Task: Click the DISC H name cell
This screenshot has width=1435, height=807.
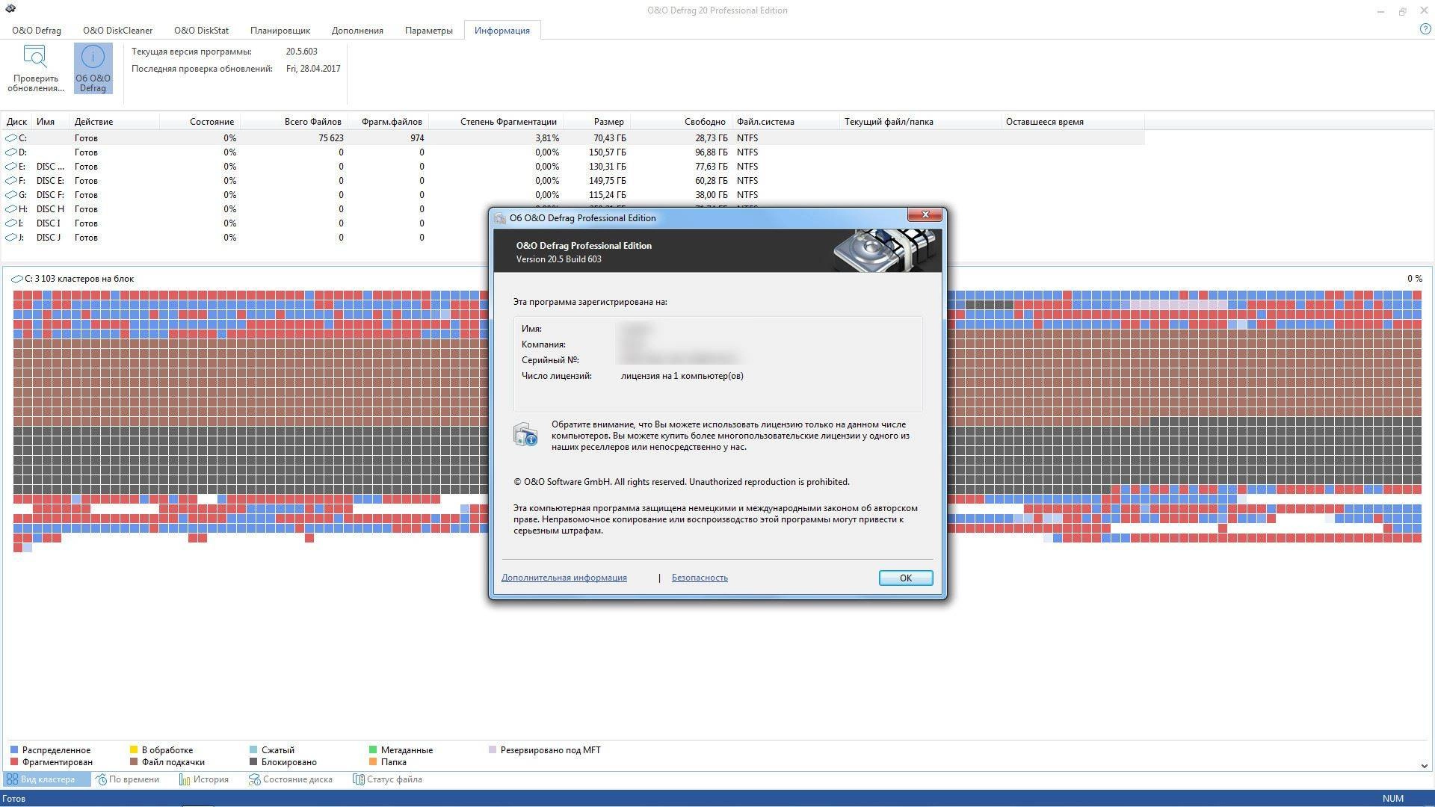Action: [50, 209]
